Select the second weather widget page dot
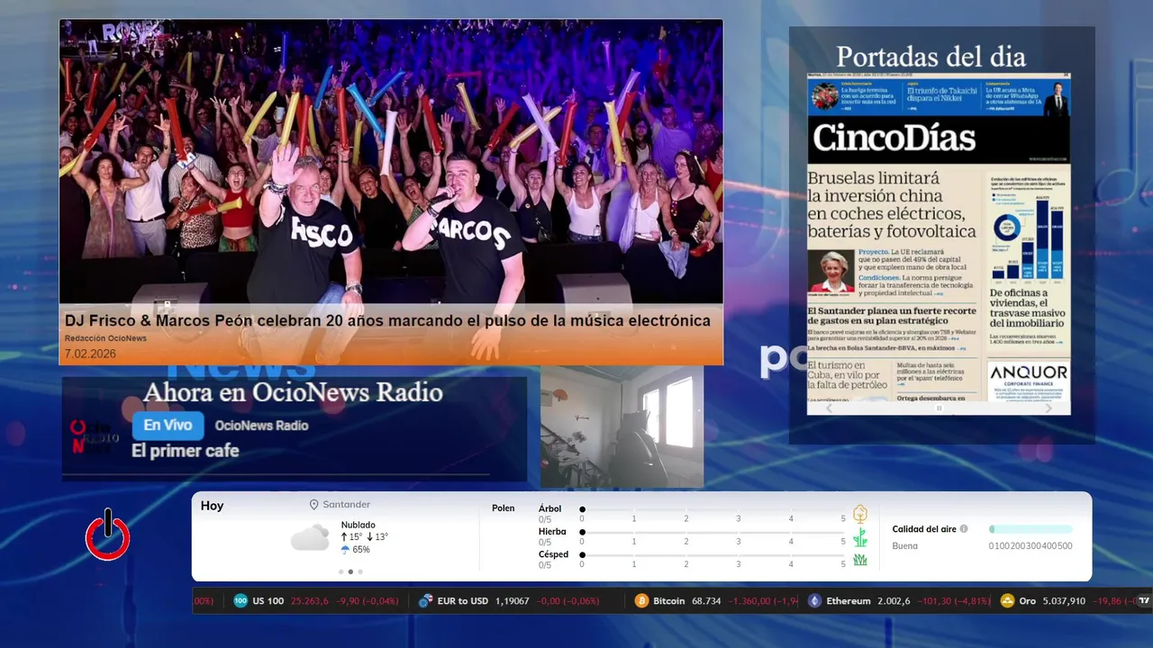 pos(350,571)
